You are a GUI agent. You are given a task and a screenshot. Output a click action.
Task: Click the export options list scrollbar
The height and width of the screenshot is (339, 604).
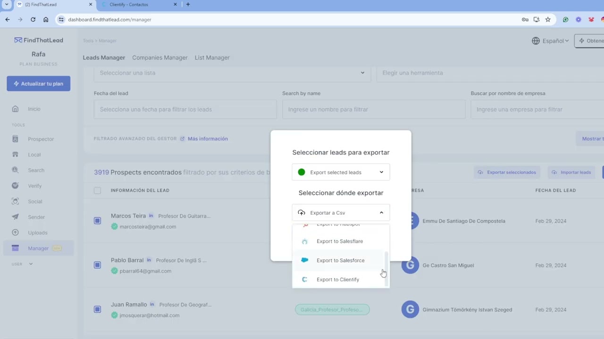click(x=386, y=268)
